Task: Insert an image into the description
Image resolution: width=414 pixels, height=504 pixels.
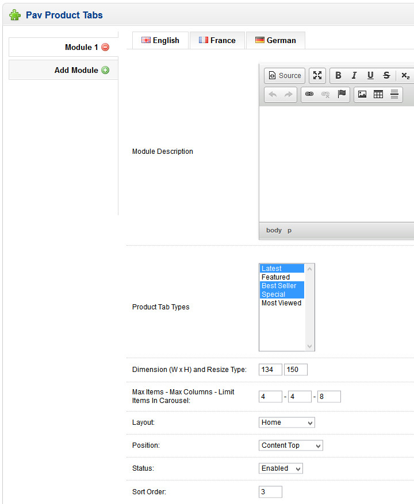Action: click(x=362, y=95)
